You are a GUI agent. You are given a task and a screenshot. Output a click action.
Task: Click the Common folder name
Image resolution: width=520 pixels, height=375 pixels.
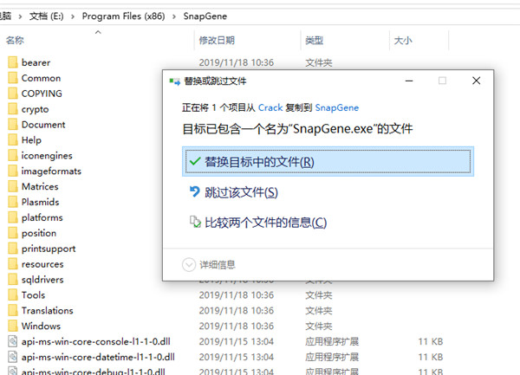(x=41, y=78)
